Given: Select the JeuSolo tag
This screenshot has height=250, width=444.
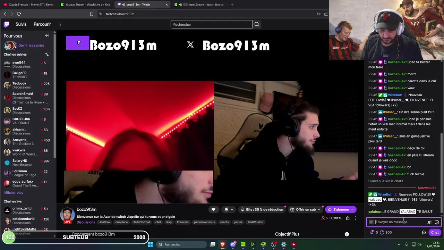Looking at the screenshot, I should tap(104, 222).
